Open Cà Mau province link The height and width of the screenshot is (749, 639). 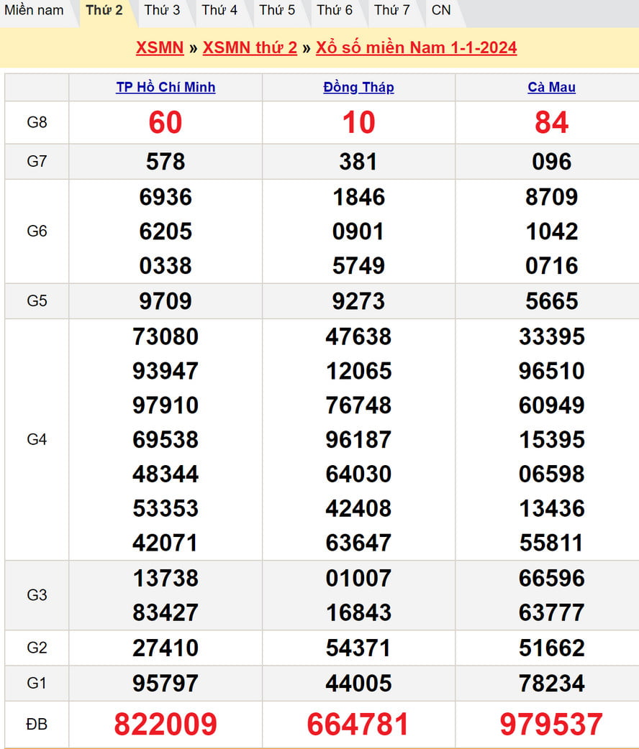(x=551, y=87)
